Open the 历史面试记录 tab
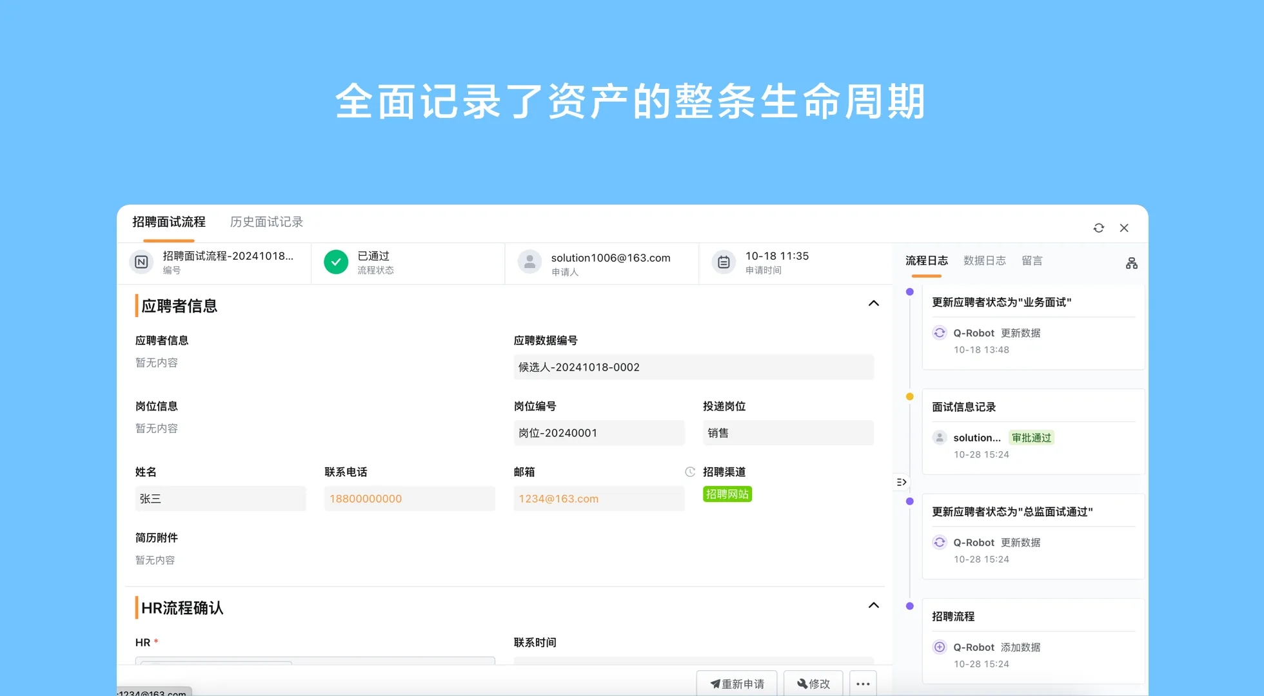Viewport: 1264px width, 696px height. point(266,222)
